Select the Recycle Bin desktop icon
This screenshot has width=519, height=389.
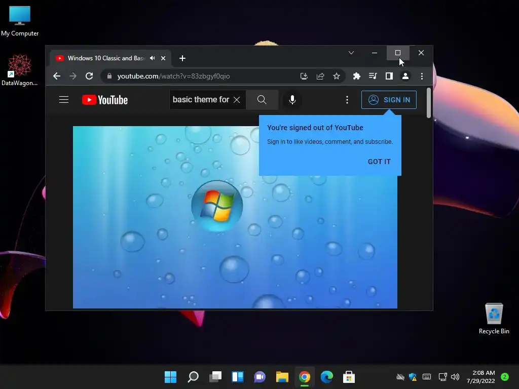point(494,319)
